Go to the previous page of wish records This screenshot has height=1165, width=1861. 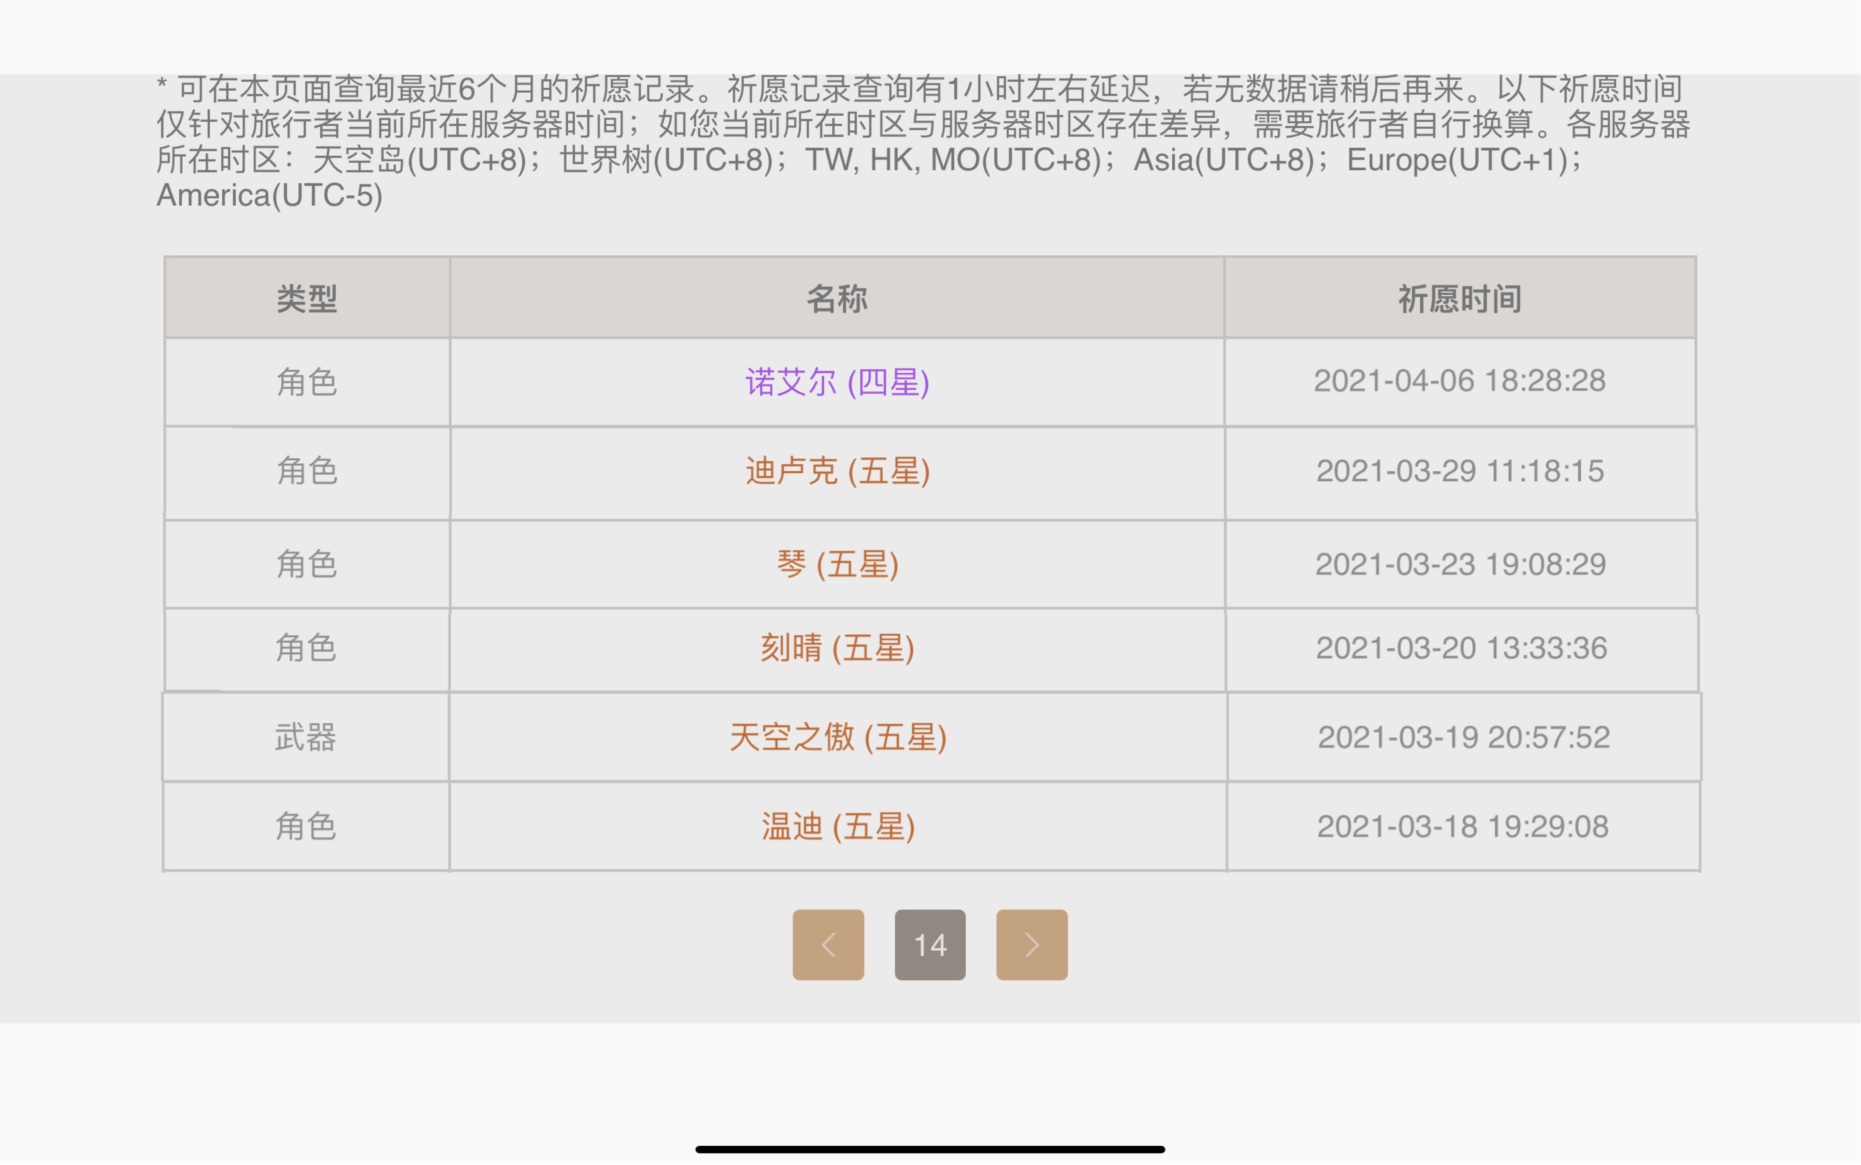[828, 945]
